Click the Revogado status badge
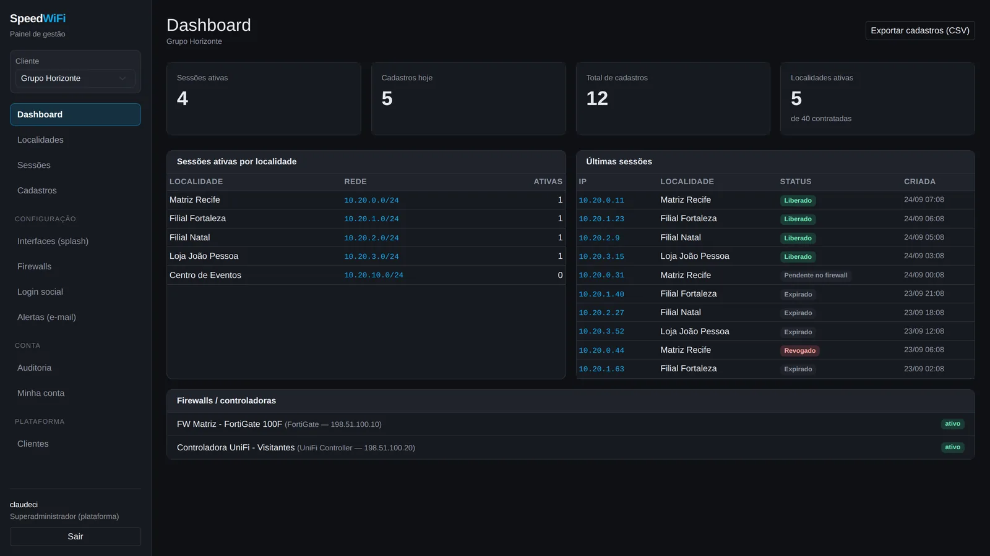990x556 pixels. tap(799, 350)
